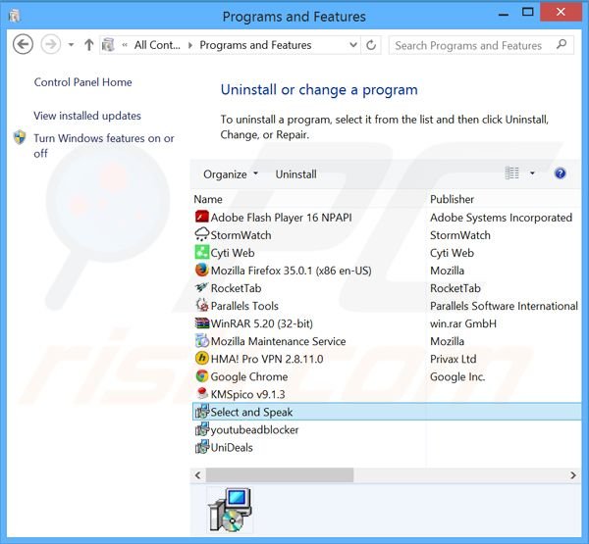Click the scroll left arrow

tap(198, 475)
